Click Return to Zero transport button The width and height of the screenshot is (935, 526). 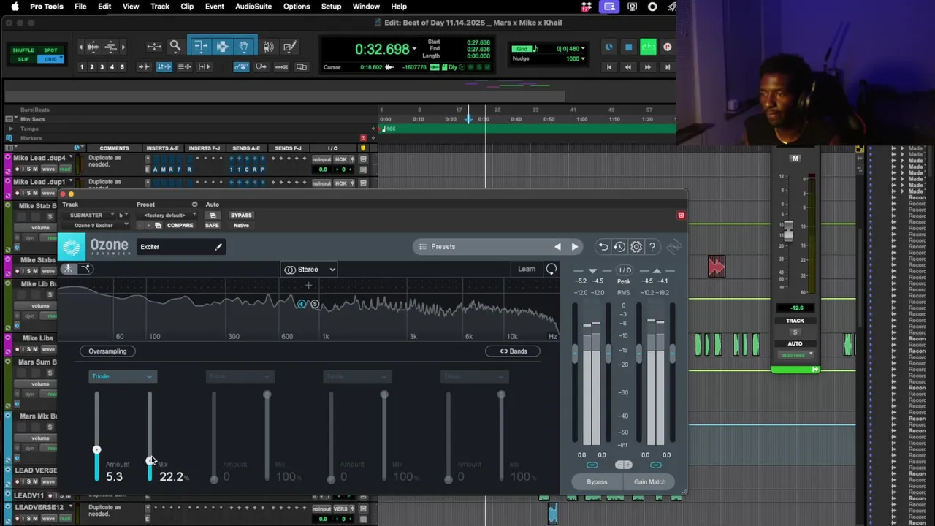[608, 67]
